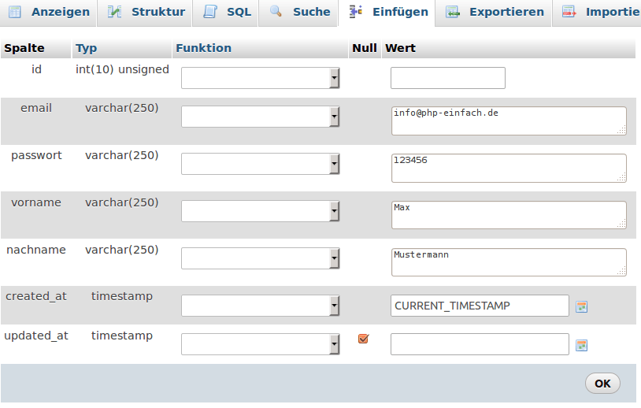Click the Suche magnifier icon

click(x=276, y=12)
